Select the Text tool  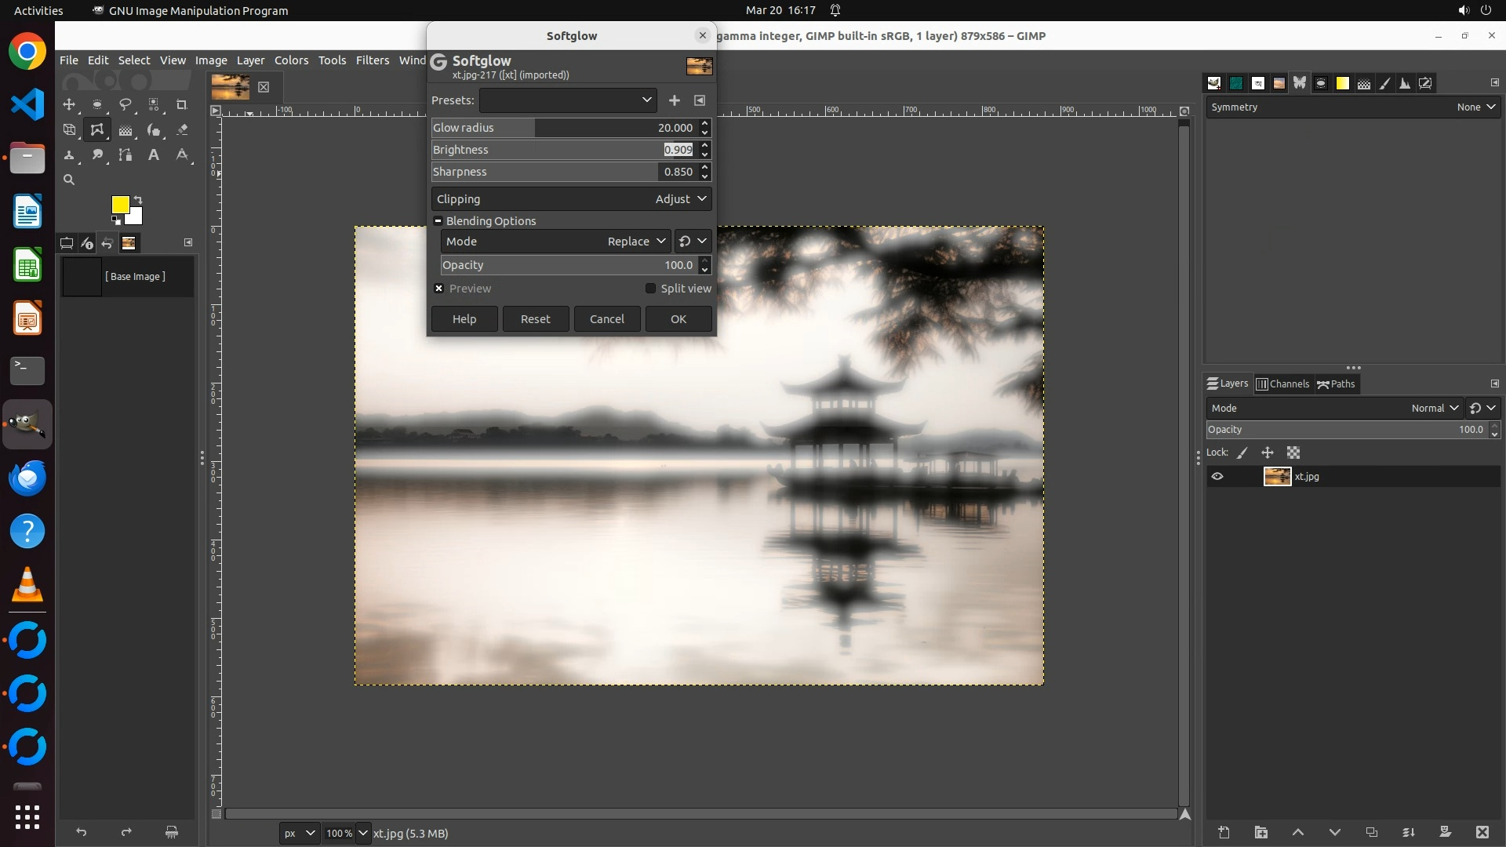[154, 155]
